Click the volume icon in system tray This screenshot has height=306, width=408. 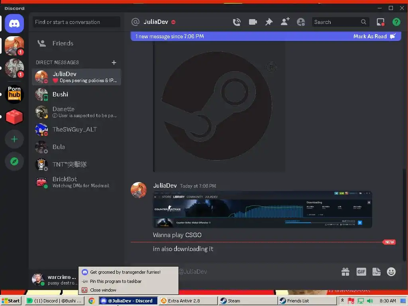point(370,301)
